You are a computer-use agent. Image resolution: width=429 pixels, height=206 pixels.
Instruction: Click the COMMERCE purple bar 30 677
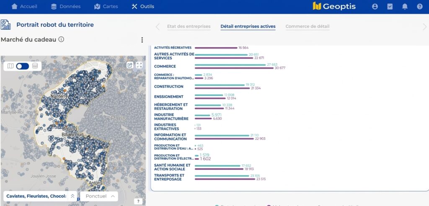[234, 68]
